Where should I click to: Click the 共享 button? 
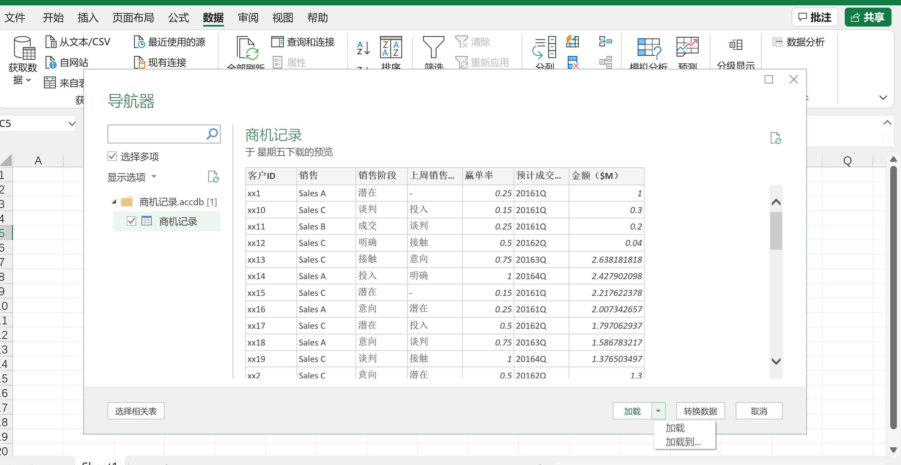point(867,17)
